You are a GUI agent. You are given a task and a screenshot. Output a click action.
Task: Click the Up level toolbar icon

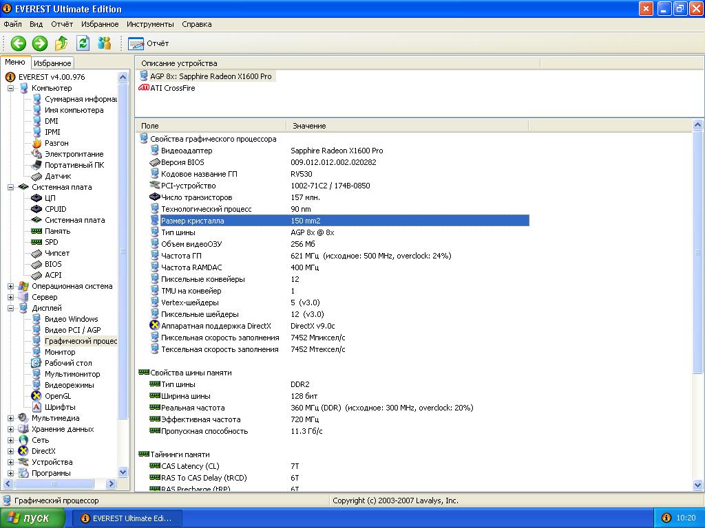tap(61, 43)
